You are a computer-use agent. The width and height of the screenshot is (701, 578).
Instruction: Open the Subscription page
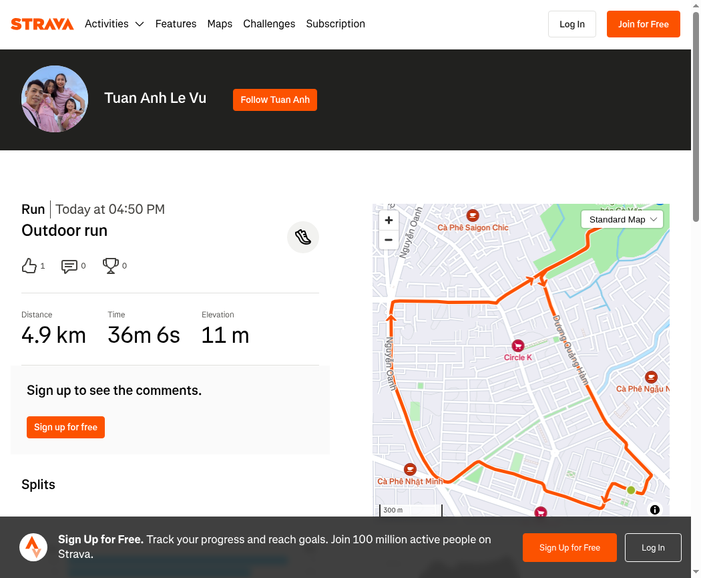(335, 23)
